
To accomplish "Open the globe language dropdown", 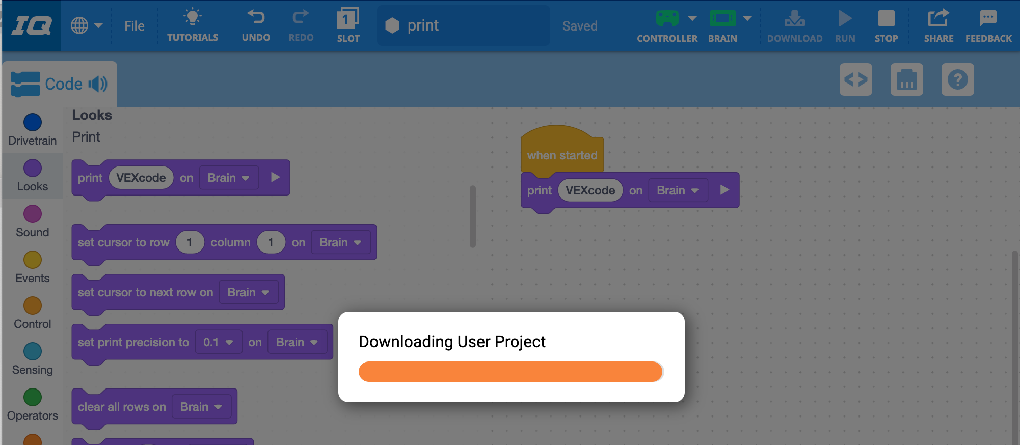I will point(87,25).
